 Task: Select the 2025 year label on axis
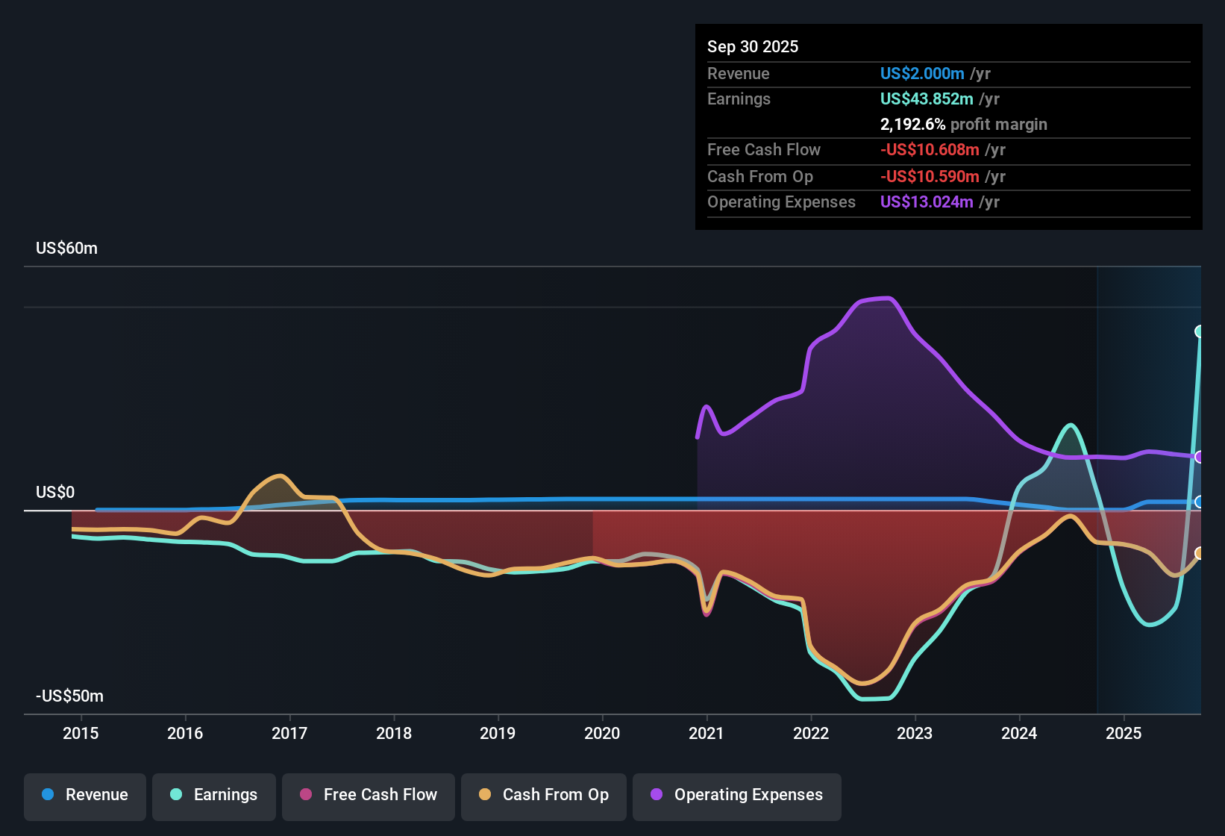pyautogui.click(x=1125, y=733)
